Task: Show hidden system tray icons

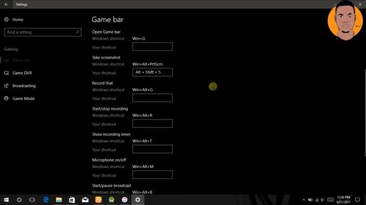Action: click(304, 200)
